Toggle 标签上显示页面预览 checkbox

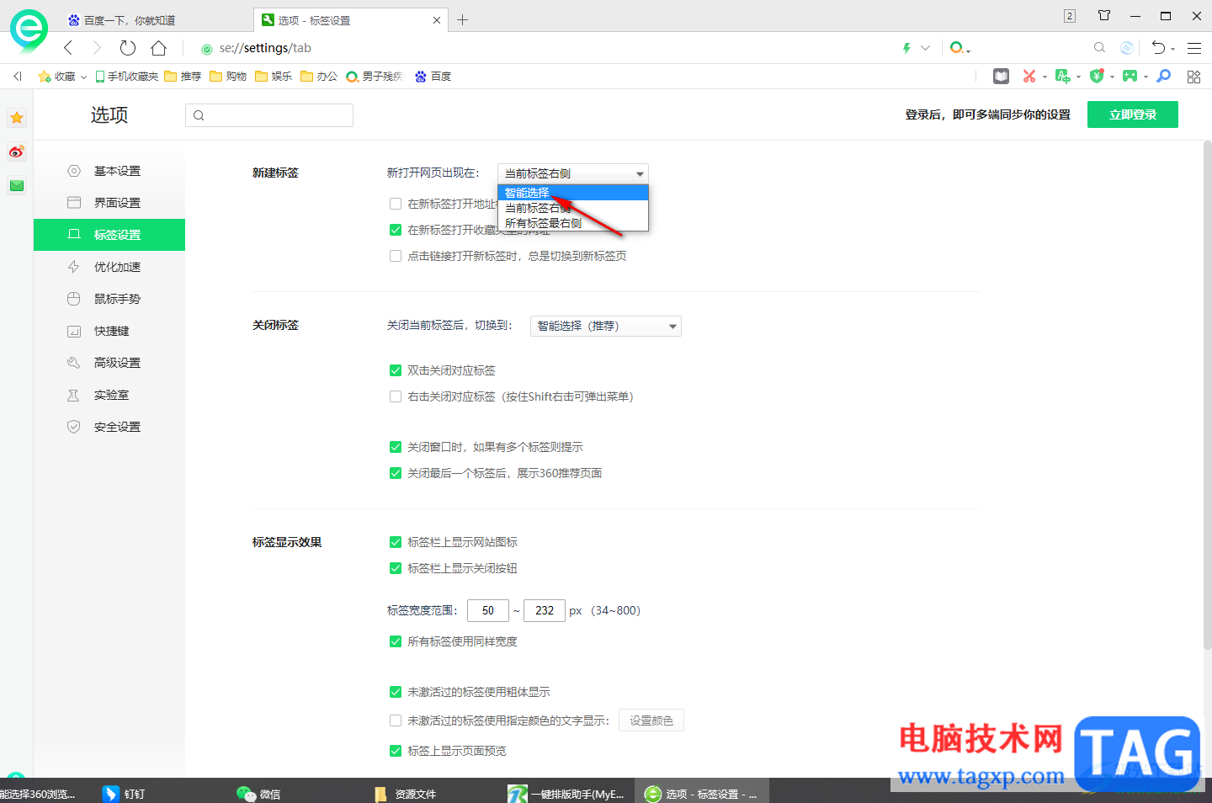[396, 751]
